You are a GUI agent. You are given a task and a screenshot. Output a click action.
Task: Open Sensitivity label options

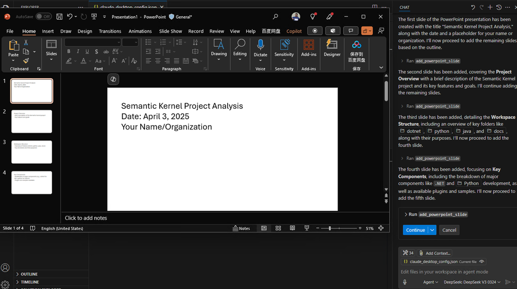(284, 50)
